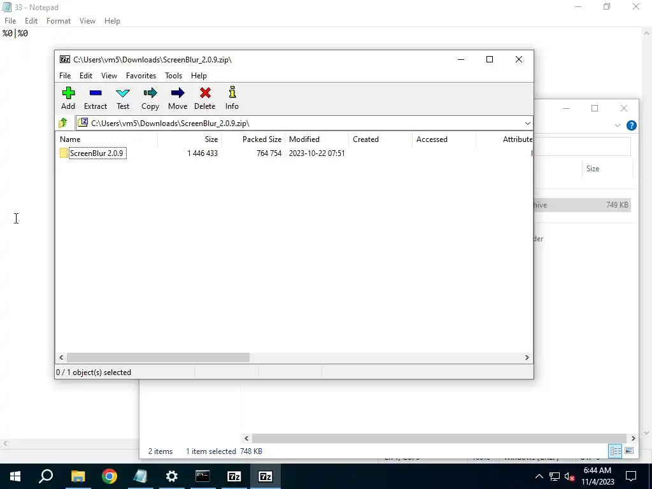The height and width of the screenshot is (489, 652).
Task: Sort by the Attributes column header
Action: [x=505, y=139]
